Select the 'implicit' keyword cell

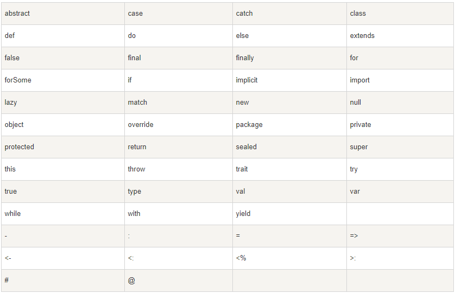pos(247,80)
